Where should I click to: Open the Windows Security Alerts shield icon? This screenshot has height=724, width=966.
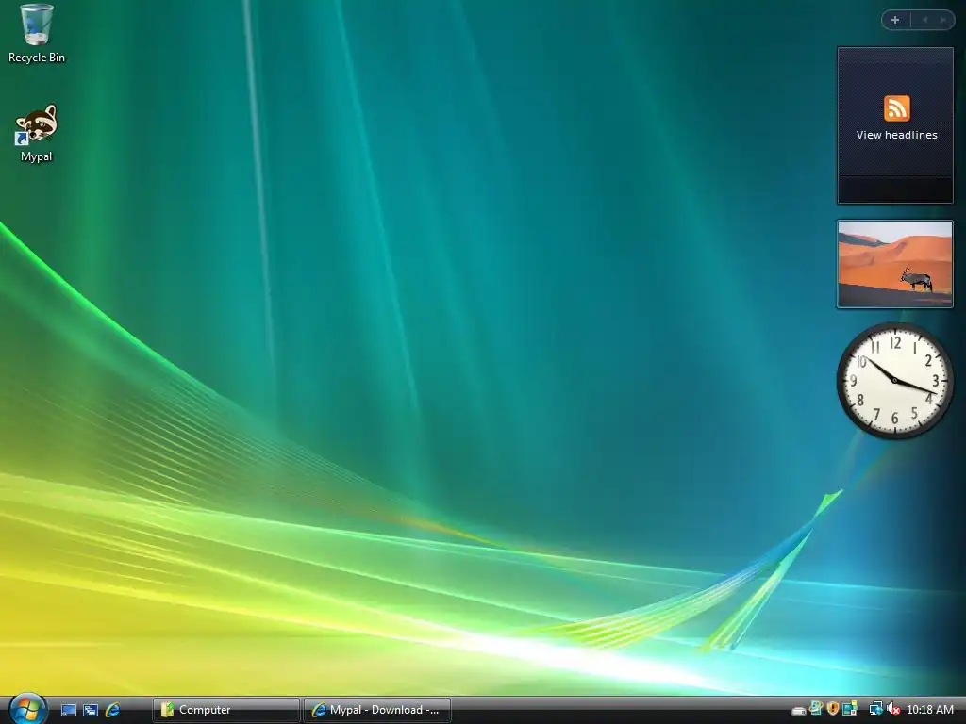point(833,709)
